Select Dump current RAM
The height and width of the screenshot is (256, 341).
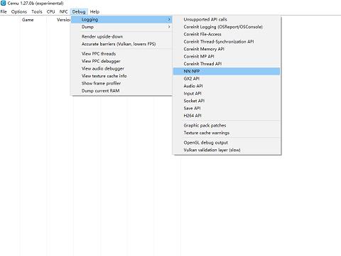pos(121,90)
